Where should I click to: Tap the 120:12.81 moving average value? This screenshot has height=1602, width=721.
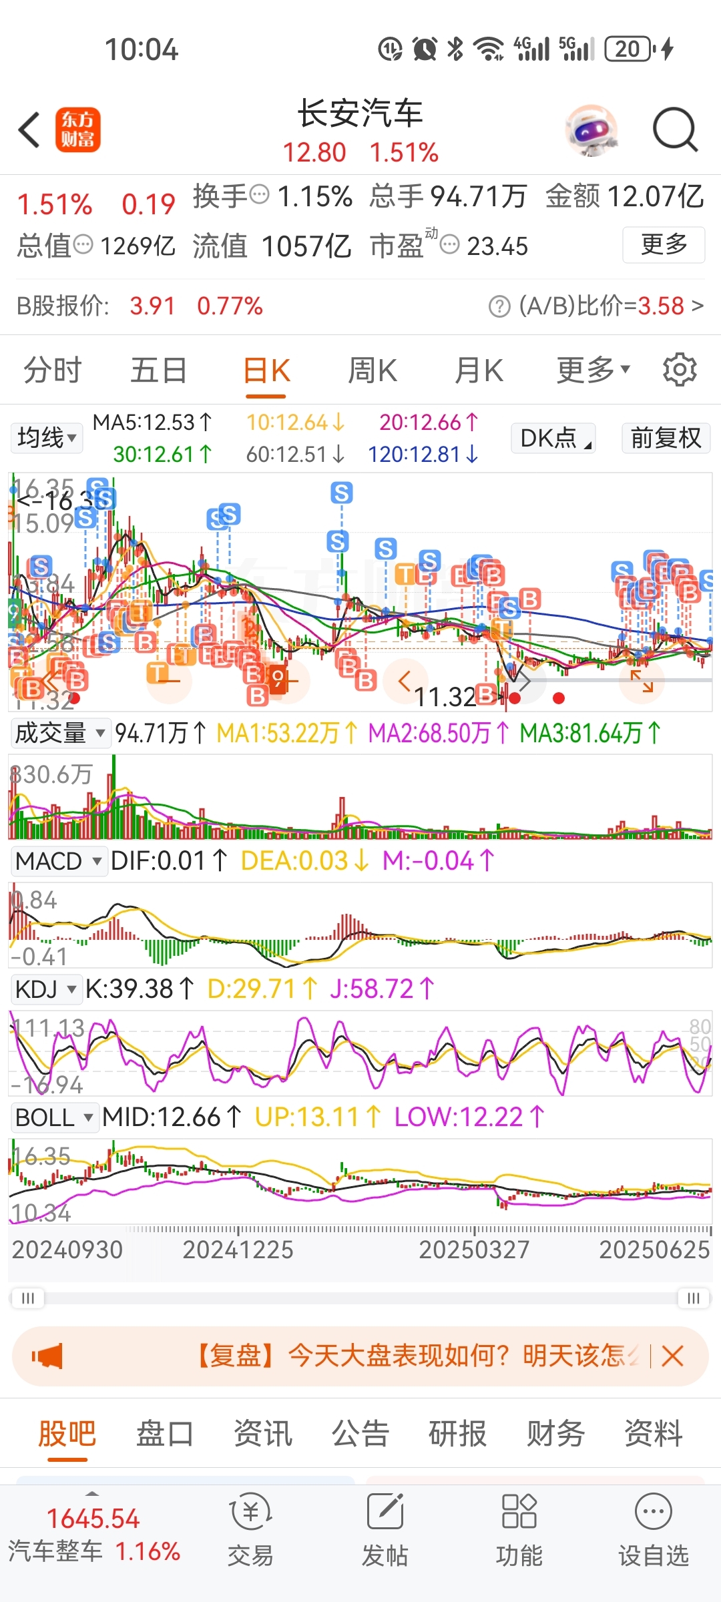coord(423,455)
